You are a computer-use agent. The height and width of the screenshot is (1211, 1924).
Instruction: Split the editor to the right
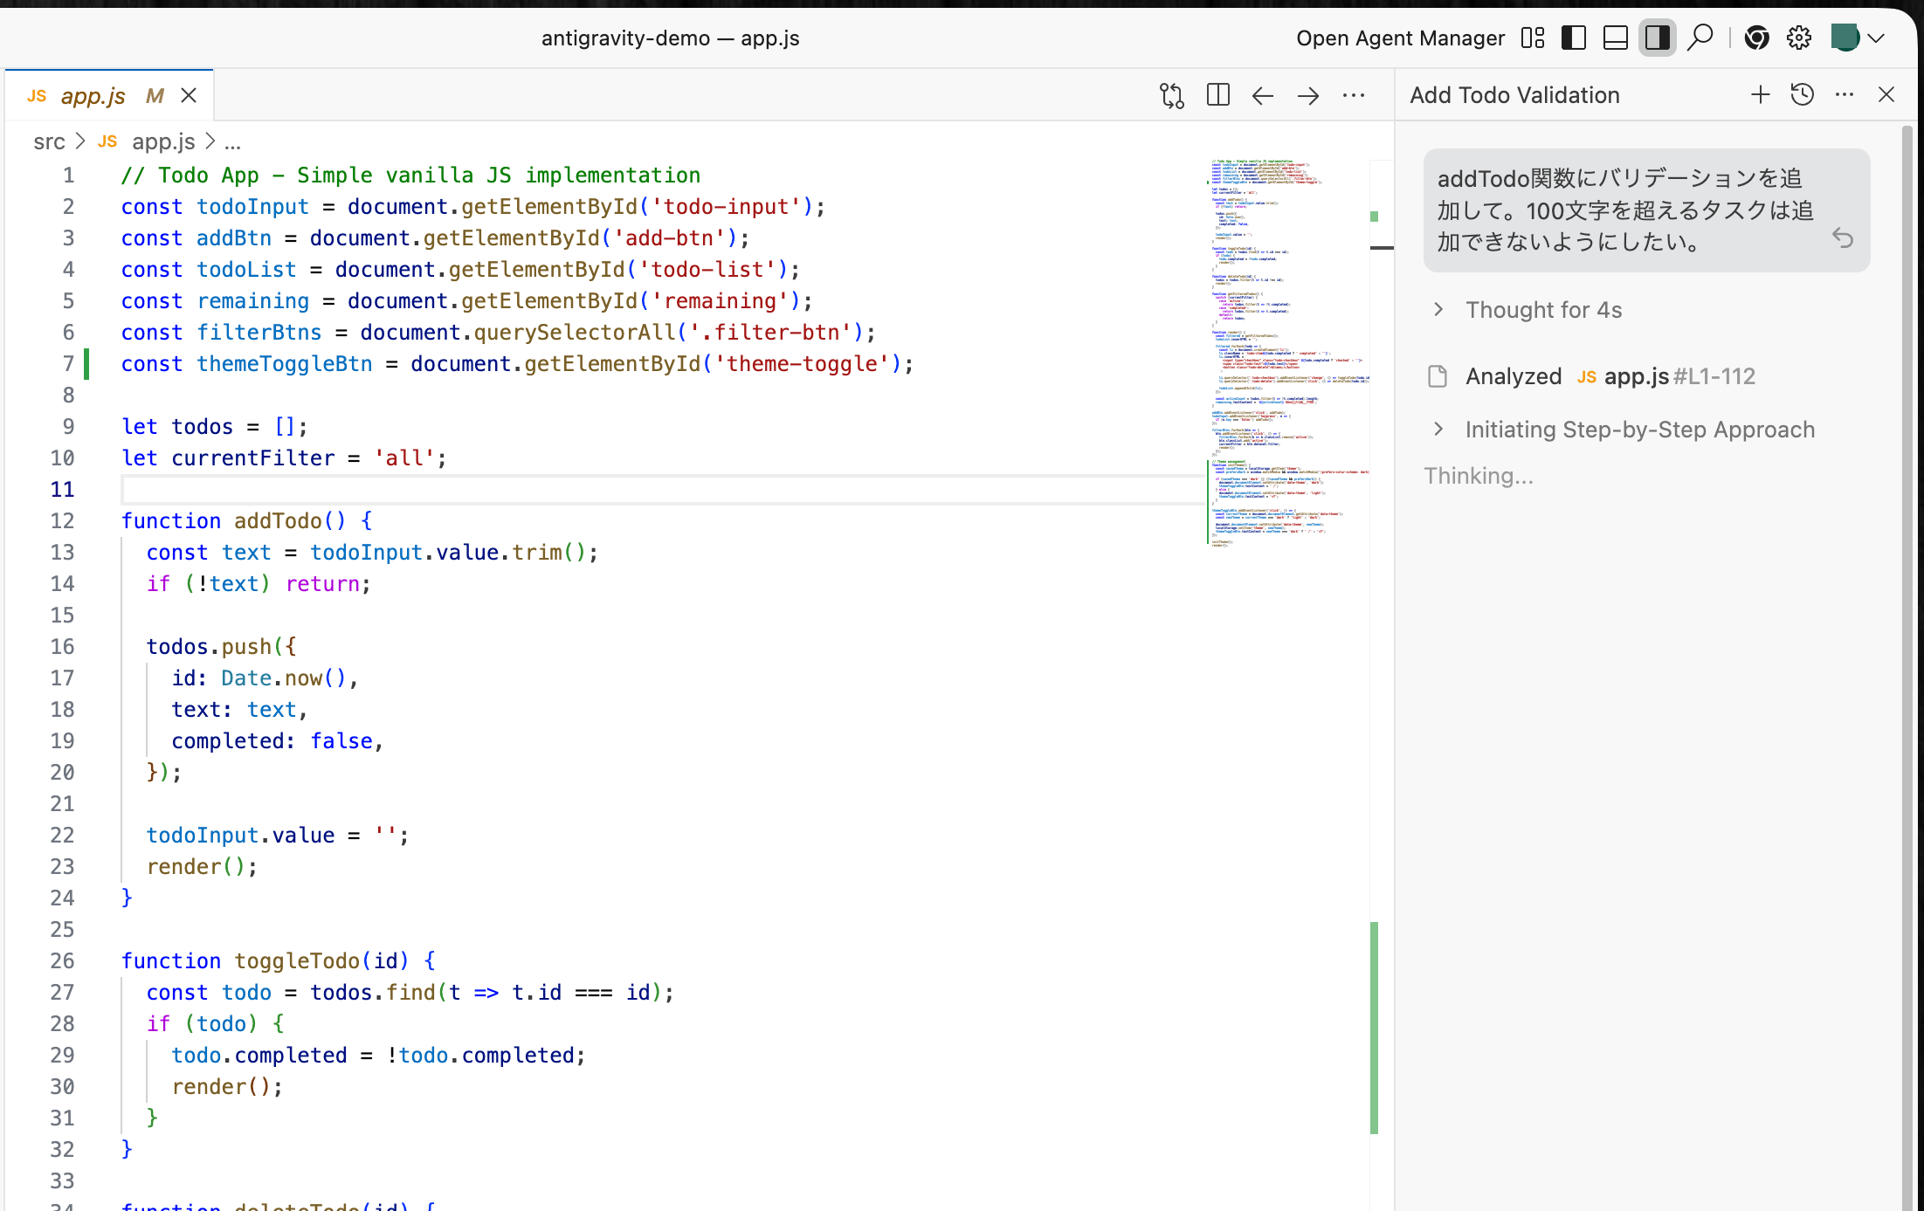(1217, 95)
